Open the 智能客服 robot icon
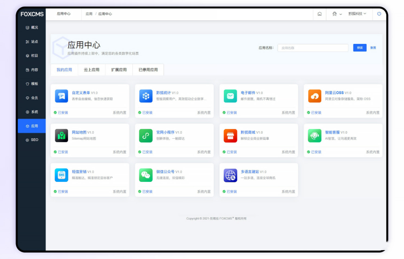 point(315,136)
